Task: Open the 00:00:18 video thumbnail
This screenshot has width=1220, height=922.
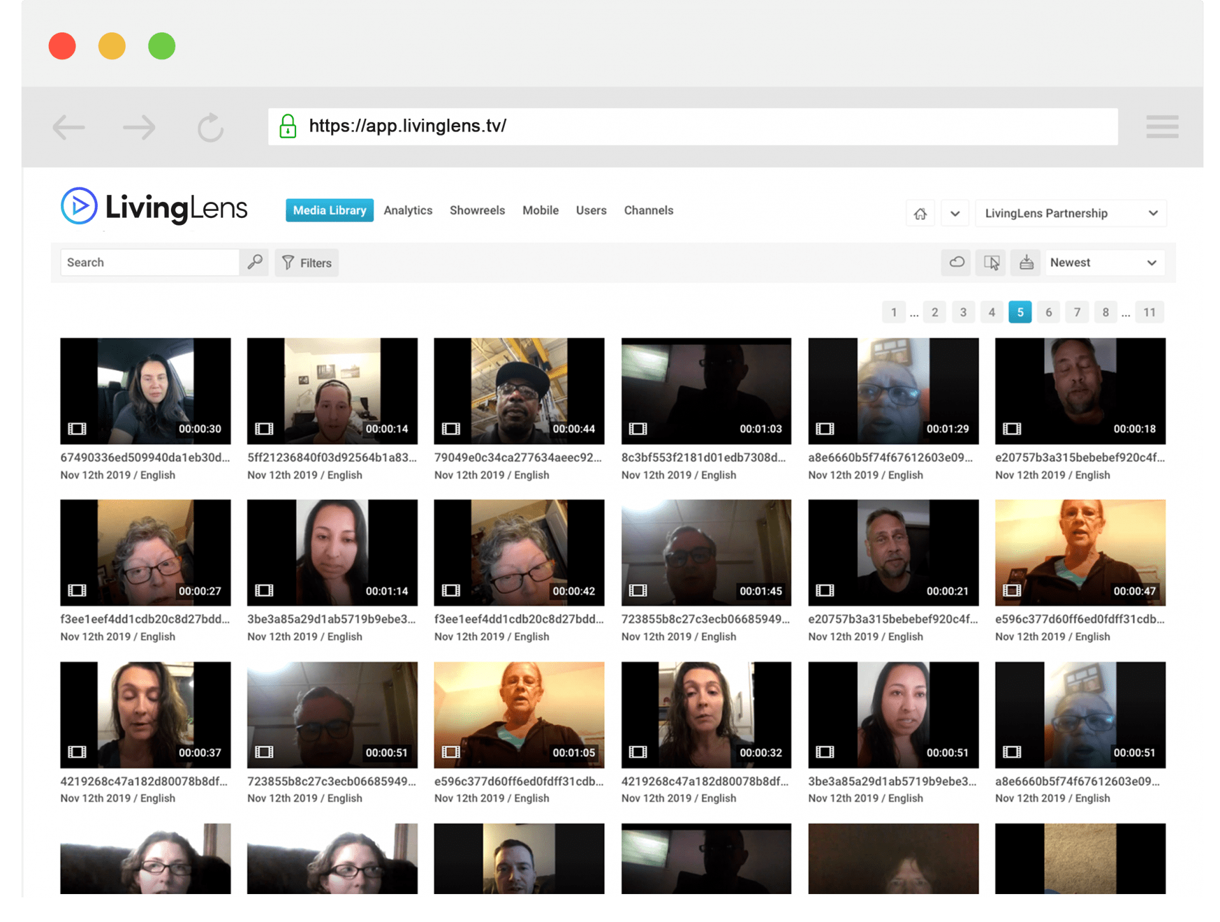Action: [x=1080, y=391]
